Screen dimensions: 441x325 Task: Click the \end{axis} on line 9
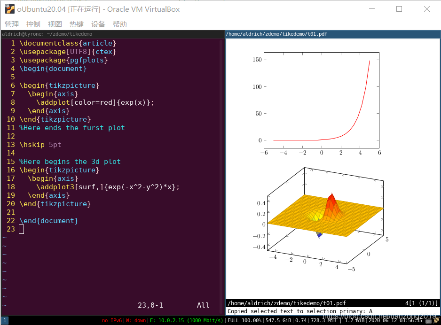coord(48,111)
